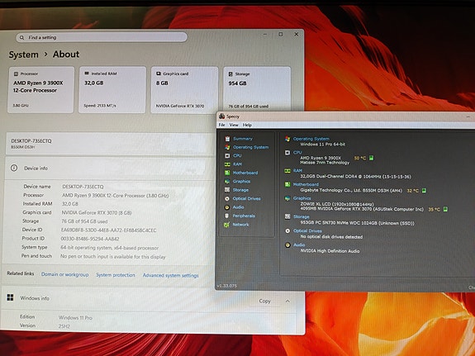The height and width of the screenshot is (356, 475).
Task: Click the green motherboard temperature indicator
Action: (424, 190)
